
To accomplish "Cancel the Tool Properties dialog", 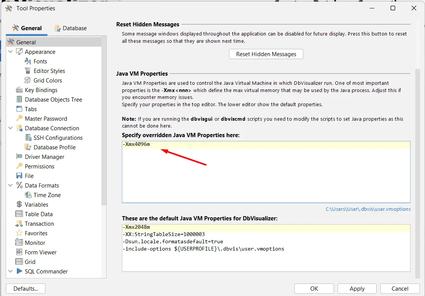I will tap(400, 289).
